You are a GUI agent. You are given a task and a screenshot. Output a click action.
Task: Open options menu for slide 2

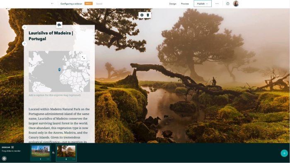click(74, 159)
